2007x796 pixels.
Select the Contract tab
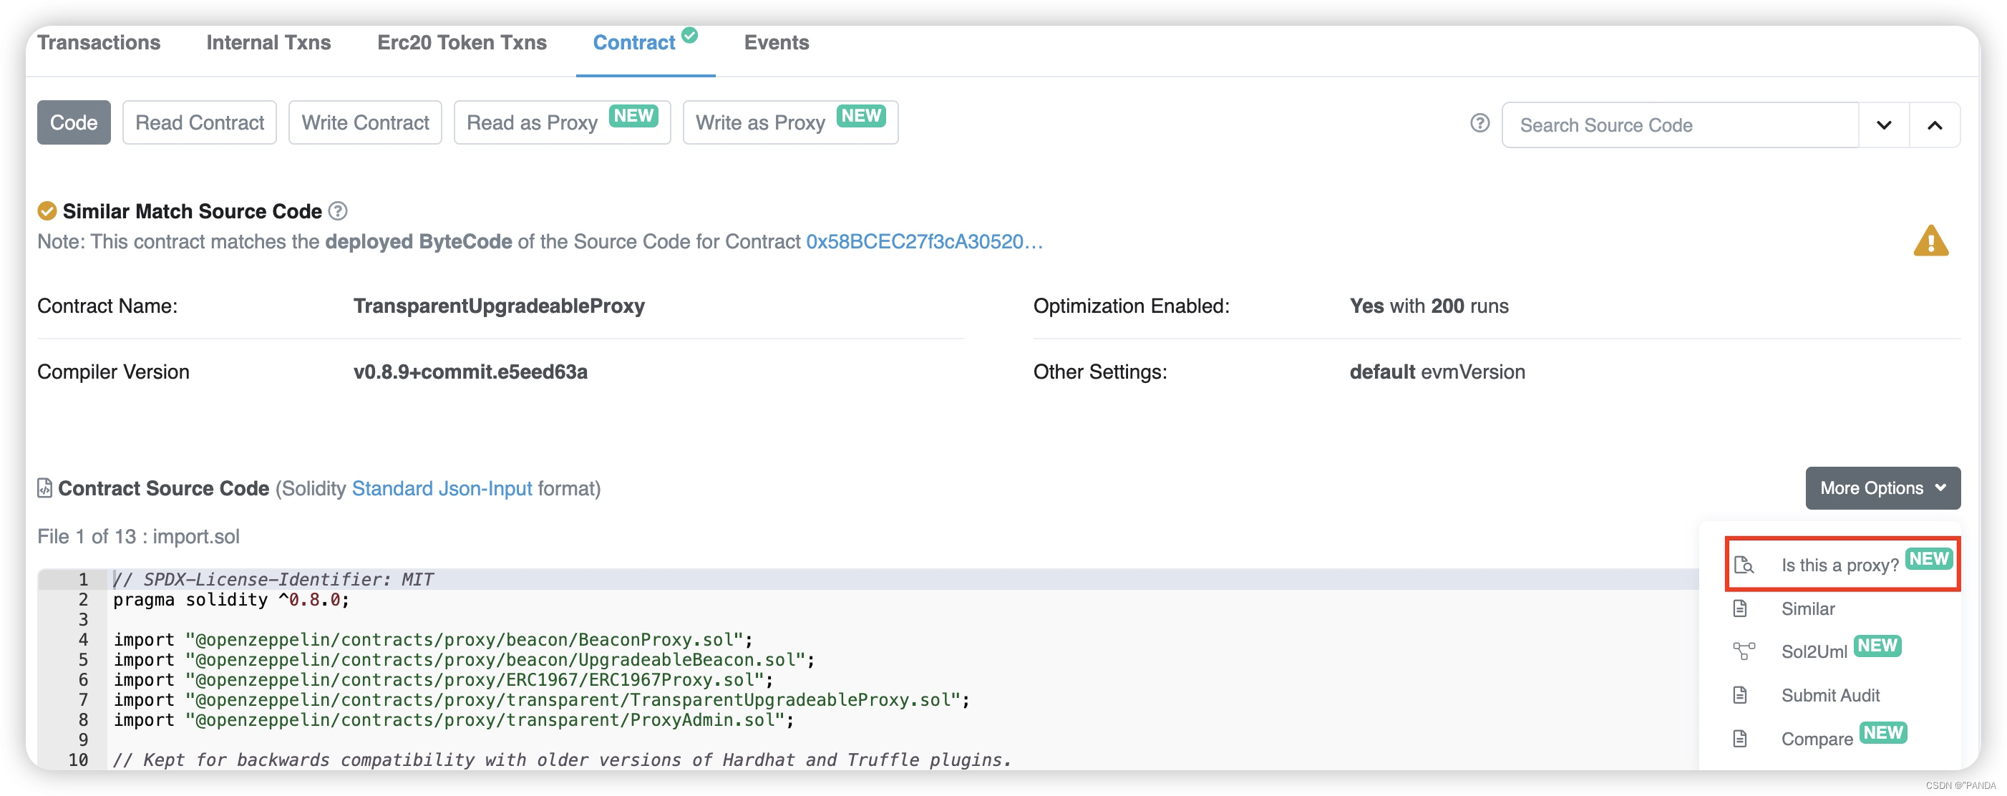(633, 43)
